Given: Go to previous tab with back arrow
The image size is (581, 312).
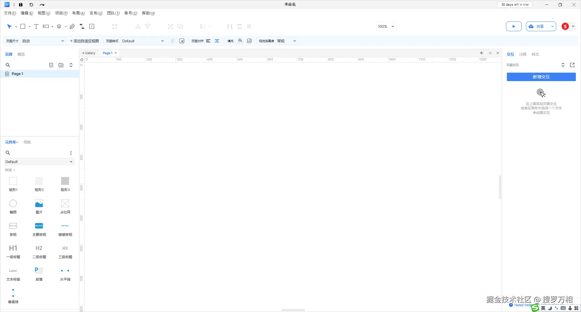Looking at the screenshot, I should click(482, 53).
